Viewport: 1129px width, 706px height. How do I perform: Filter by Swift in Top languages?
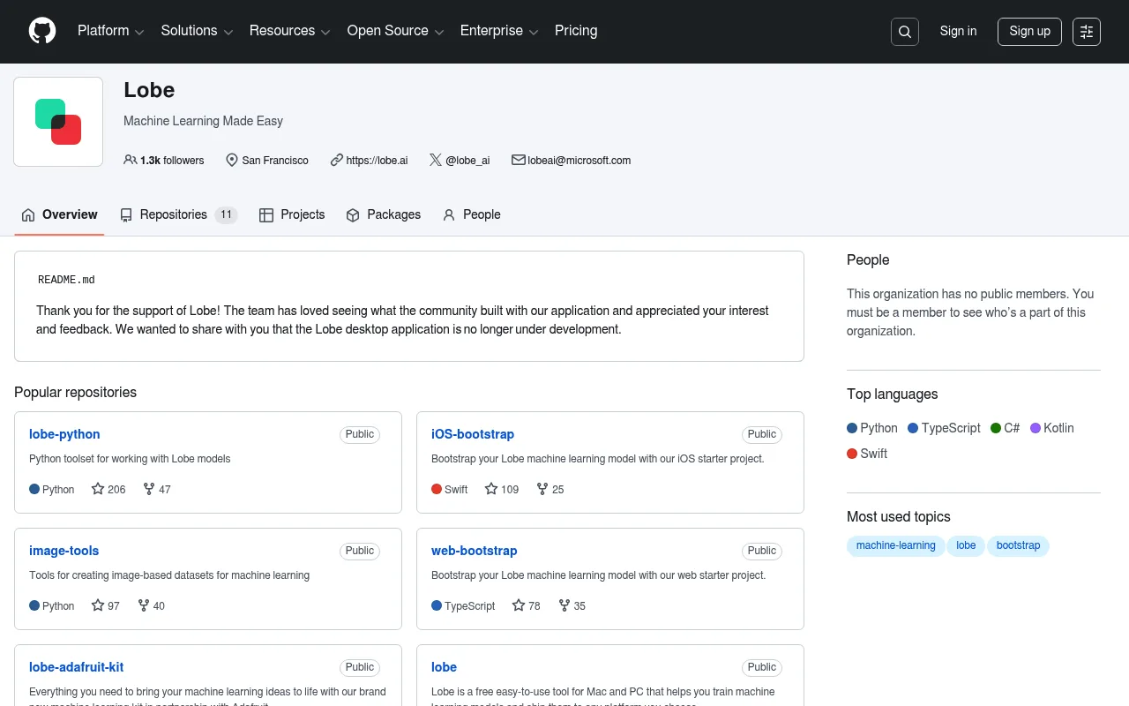click(867, 454)
